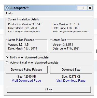The image size is (97, 98).
Task: Click the disabled maximize button
Action: click(85, 8)
